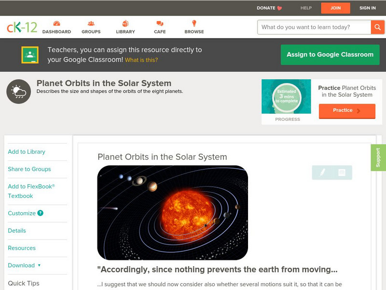
Task: Click the CK-12 logo
Action: click(22, 27)
